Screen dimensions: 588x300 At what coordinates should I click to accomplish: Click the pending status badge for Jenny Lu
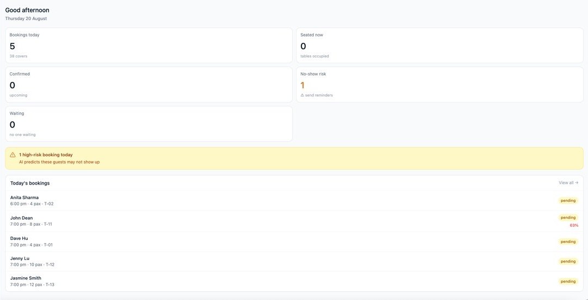click(x=568, y=261)
